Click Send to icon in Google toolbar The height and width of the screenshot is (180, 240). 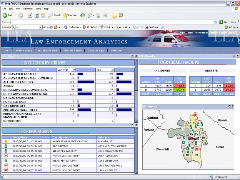coord(147,27)
